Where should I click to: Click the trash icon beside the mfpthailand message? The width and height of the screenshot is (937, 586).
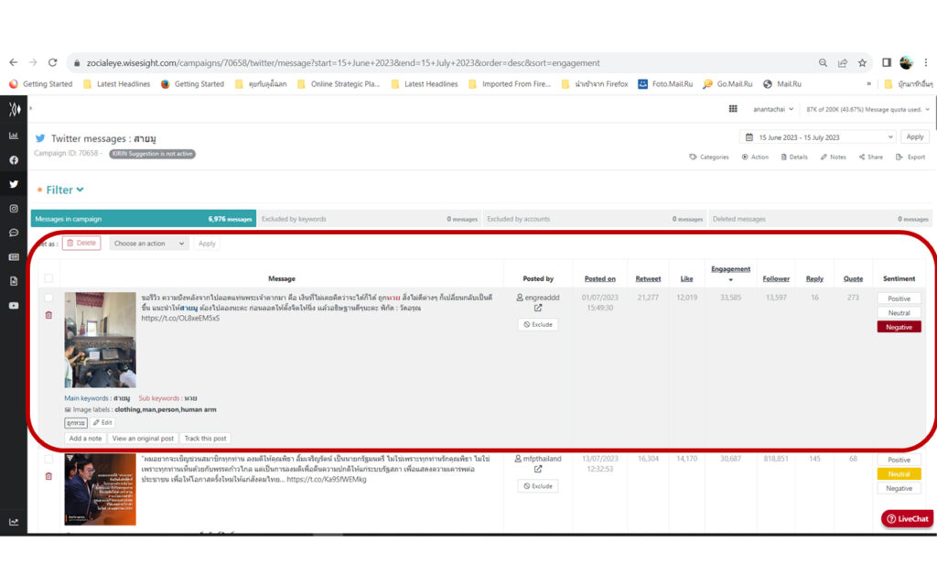coord(49,476)
